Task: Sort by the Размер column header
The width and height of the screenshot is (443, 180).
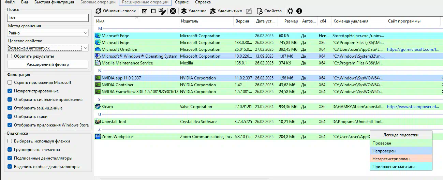Action: [288, 21]
